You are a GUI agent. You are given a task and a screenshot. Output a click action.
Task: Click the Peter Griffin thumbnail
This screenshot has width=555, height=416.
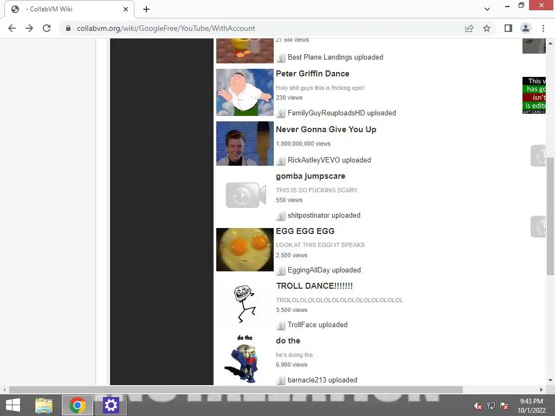245,92
